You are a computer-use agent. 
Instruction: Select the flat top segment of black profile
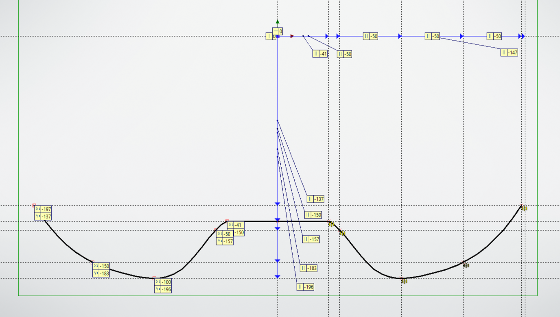(x=278, y=221)
